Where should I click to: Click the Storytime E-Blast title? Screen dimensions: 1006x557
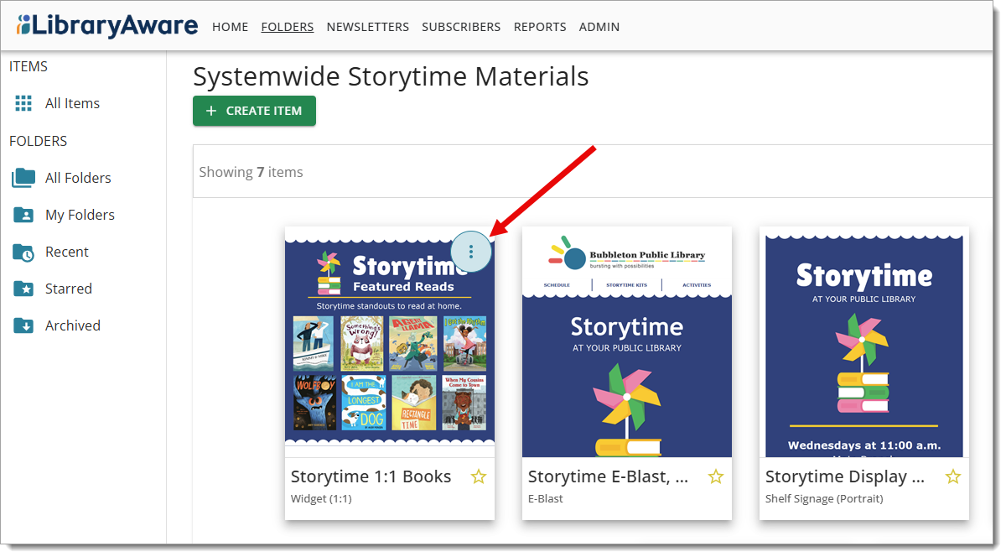coord(609,476)
